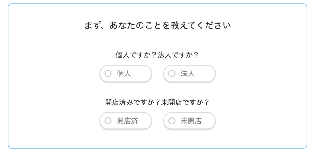This screenshot has height=155, width=316.
Task: Click the heading まず、あなたのことを教えてください
Action: pyautogui.click(x=158, y=25)
